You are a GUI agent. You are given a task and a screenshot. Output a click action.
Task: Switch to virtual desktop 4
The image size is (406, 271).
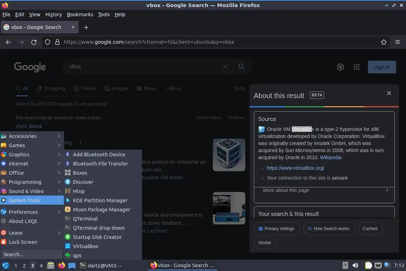click(x=41, y=266)
